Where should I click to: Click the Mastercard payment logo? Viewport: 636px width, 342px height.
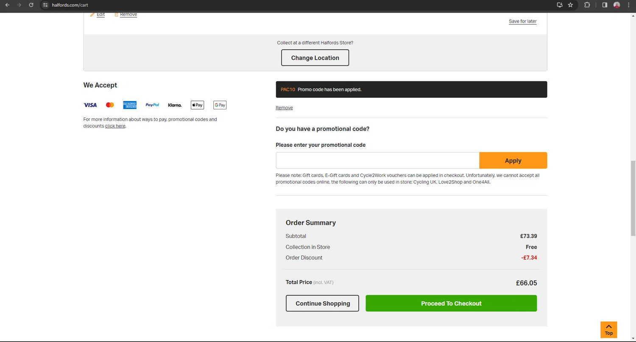pos(110,105)
